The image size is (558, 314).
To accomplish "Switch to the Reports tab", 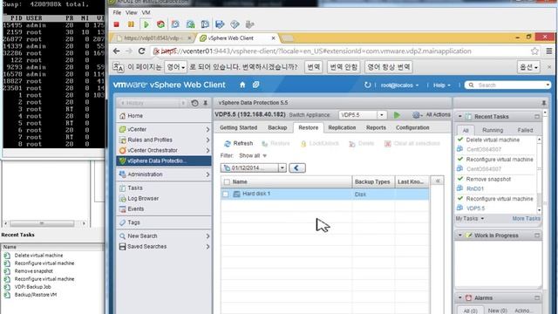I will (376, 128).
